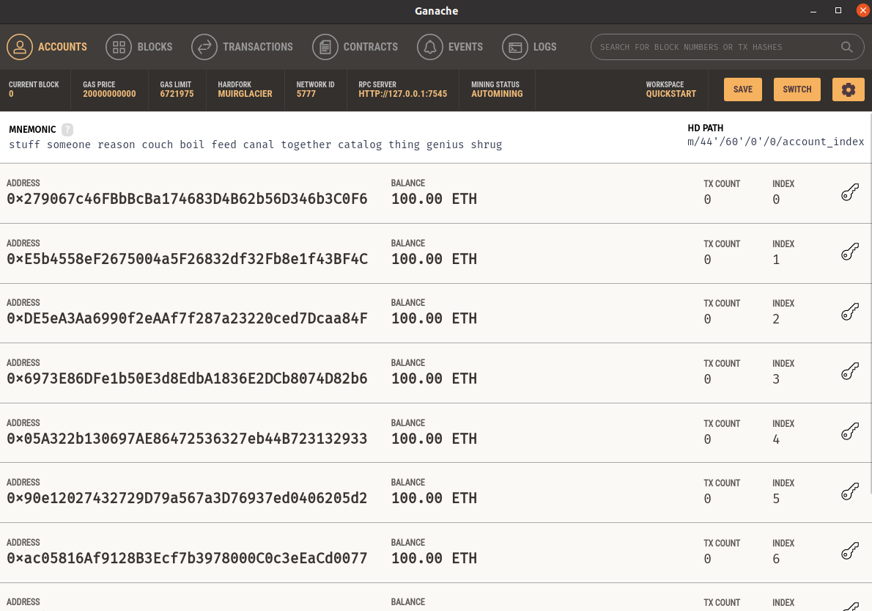The width and height of the screenshot is (872, 611).
Task: Select address 0x90e12027432729D79a567a3D76937ed0406205d2
Action: [187, 498]
